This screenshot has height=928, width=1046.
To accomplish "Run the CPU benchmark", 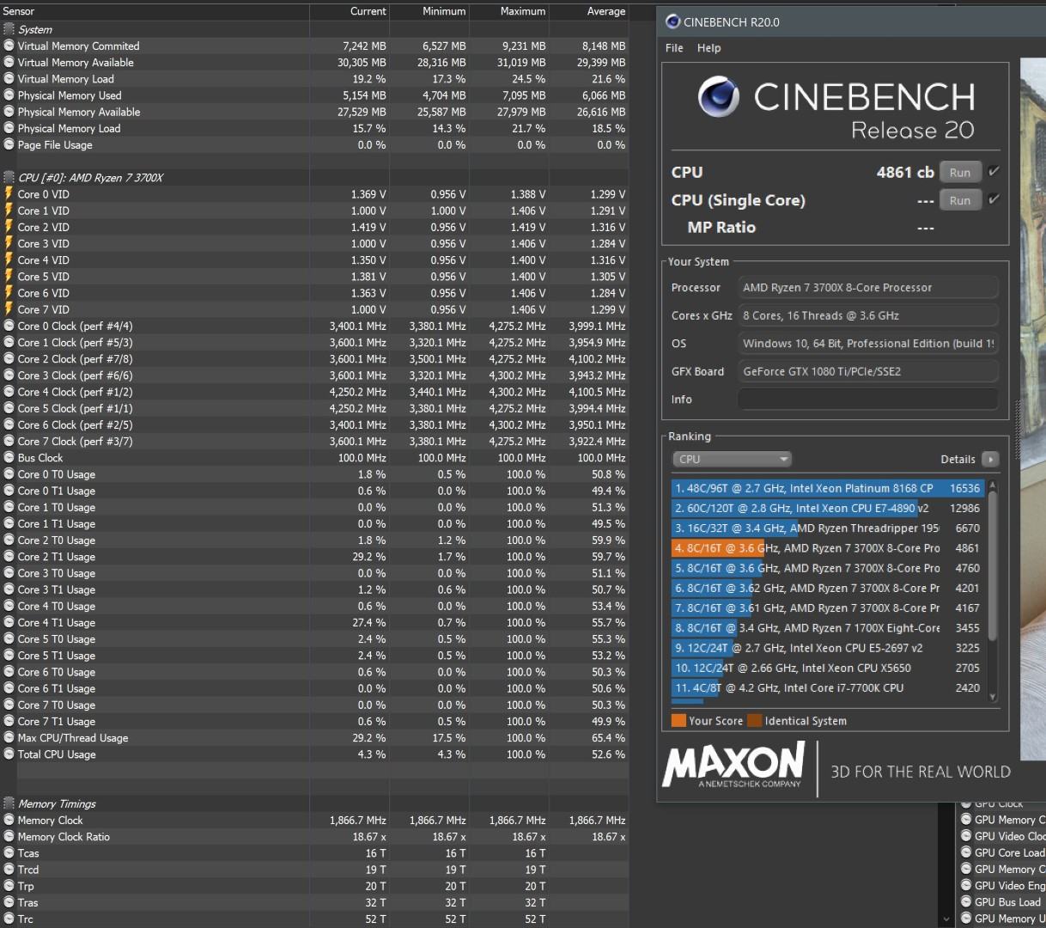I will 960,173.
